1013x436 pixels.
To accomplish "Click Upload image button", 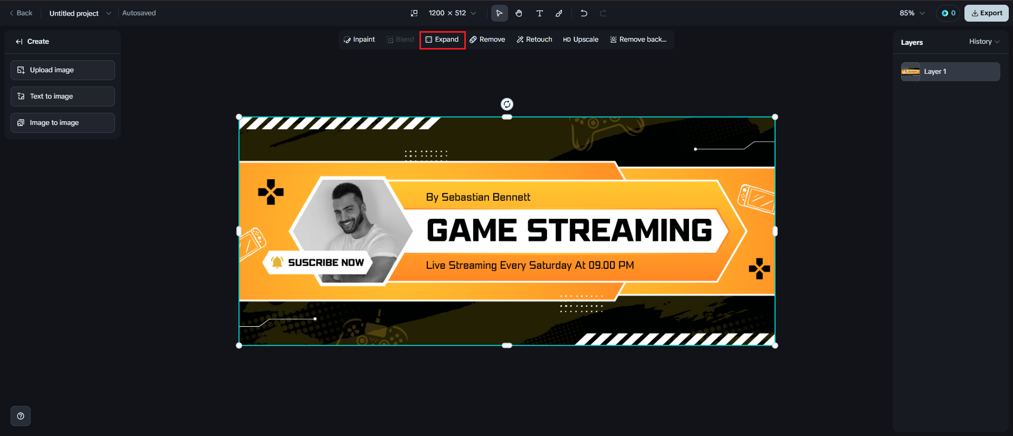I will tap(63, 70).
